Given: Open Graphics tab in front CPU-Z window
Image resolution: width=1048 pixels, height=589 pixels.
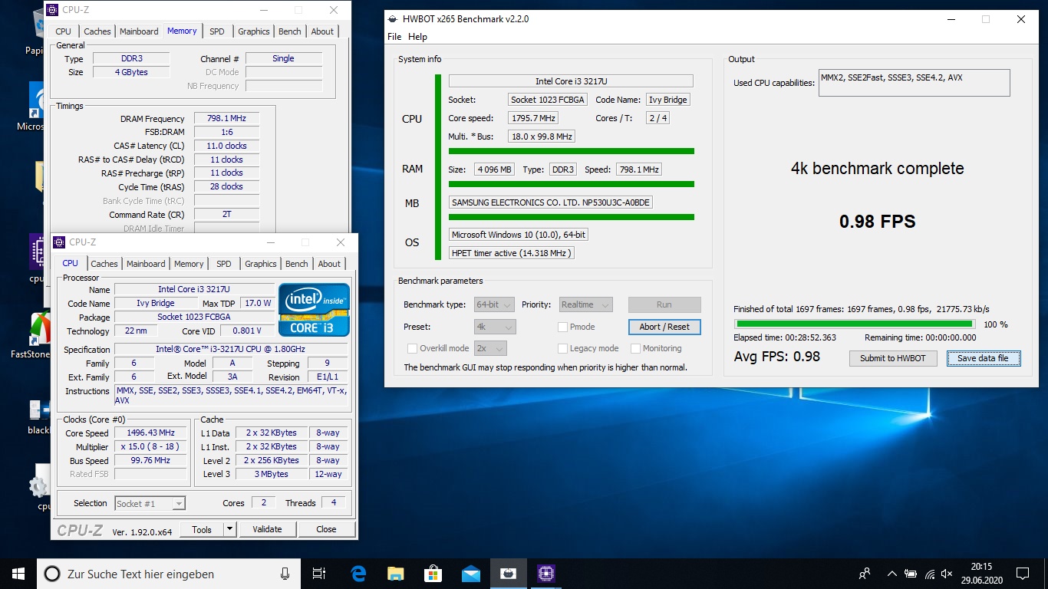Looking at the screenshot, I should coord(261,264).
